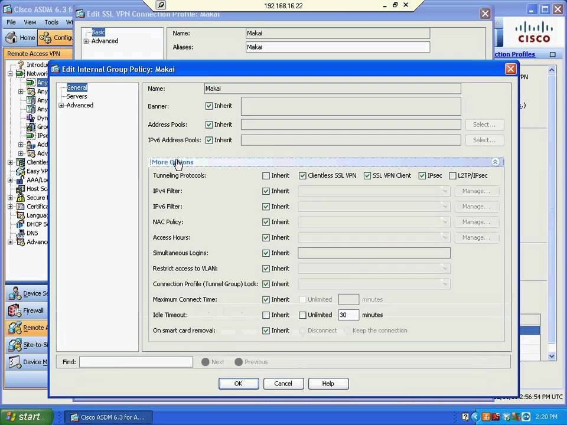Select Basic in SSL VPN profile tree
Image resolution: width=567 pixels, height=425 pixels.
pyautogui.click(x=98, y=32)
